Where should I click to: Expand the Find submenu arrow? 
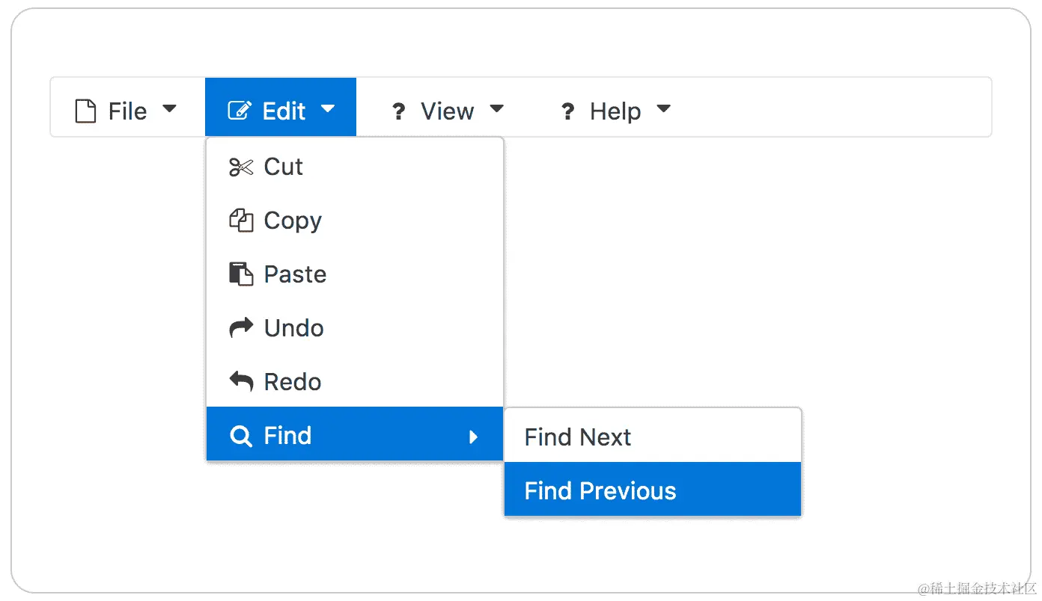[473, 437]
